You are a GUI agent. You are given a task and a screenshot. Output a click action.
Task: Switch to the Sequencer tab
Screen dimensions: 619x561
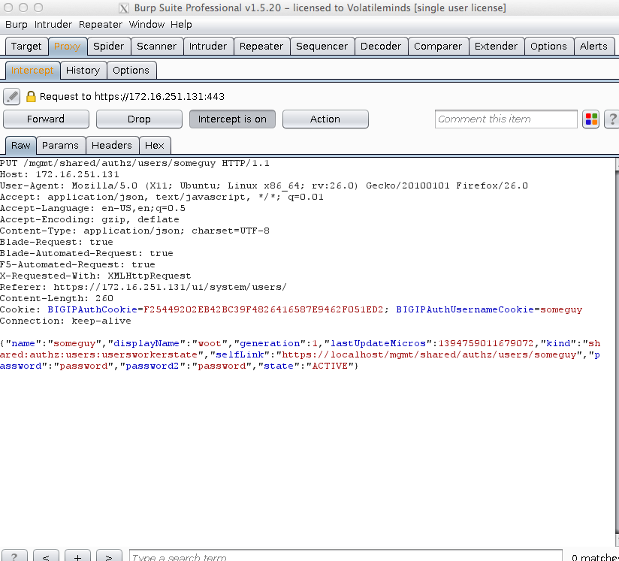point(322,47)
